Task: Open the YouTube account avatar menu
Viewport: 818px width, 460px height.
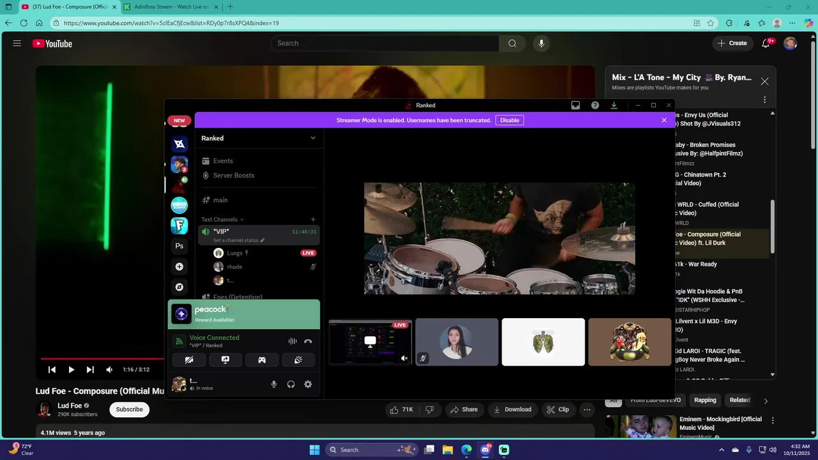Action: [791, 43]
